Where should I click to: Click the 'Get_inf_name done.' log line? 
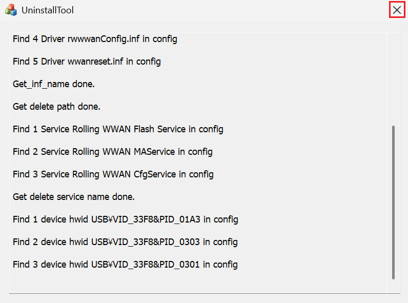click(x=54, y=84)
